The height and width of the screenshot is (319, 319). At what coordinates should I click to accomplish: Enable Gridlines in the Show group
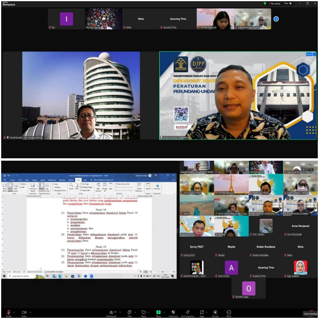(x=53, y=187)
